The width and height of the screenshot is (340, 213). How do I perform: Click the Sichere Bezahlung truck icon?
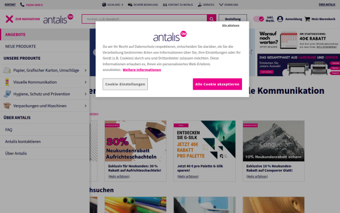[x=130, y=5]
